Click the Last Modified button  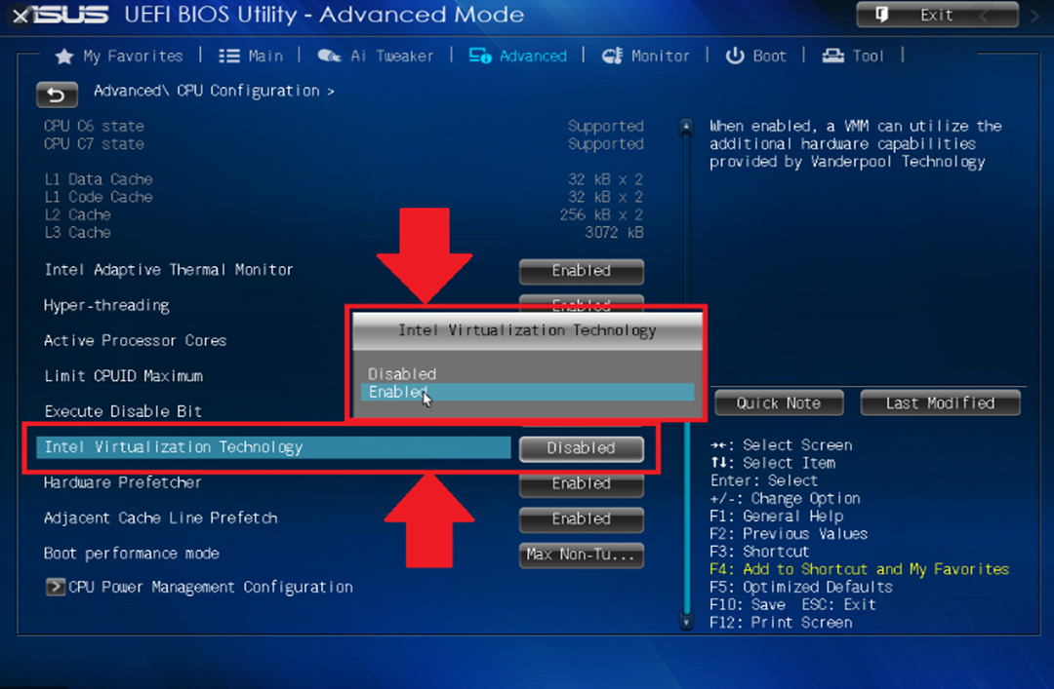click(x=940, y=402)
